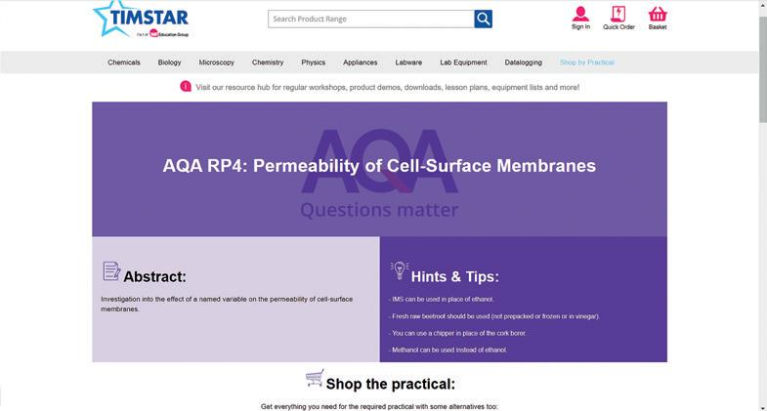Click the Shop the practical heading
The image size is (767, 411).
pos(391,384)
